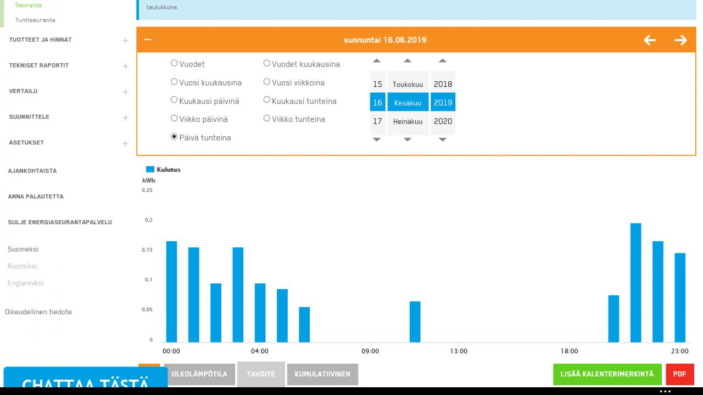Expand the Tuotteet ja hinnat menu section
The width and height of the screenshot is (703, 395).
click(x=125, y=40)
